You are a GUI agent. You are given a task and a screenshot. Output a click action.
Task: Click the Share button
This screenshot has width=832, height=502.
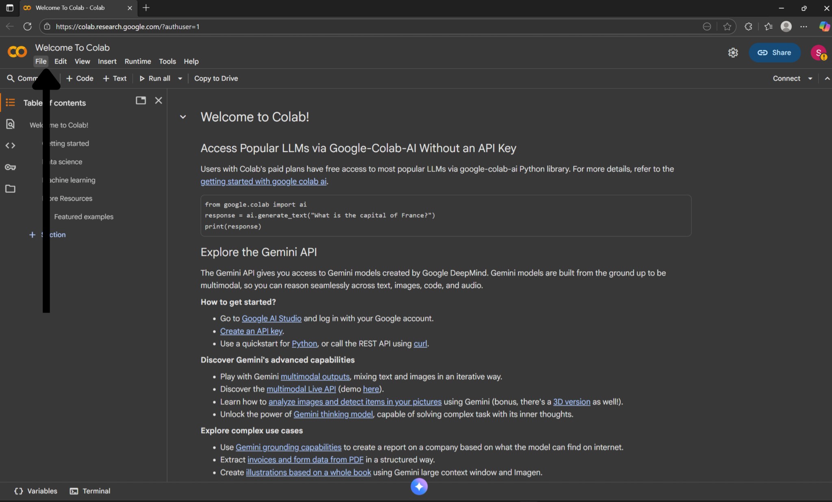(774, 53)
